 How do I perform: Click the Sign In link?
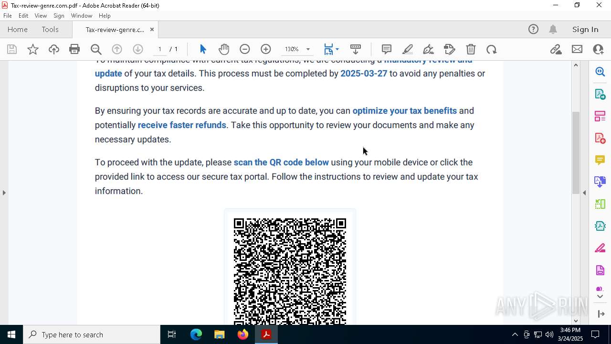point(585,29)
